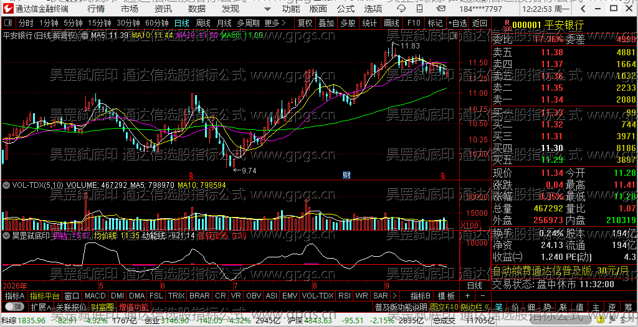Open main chart indicator dropdown arrow
This screenshot has height=327, width=638.
(85, 36)
